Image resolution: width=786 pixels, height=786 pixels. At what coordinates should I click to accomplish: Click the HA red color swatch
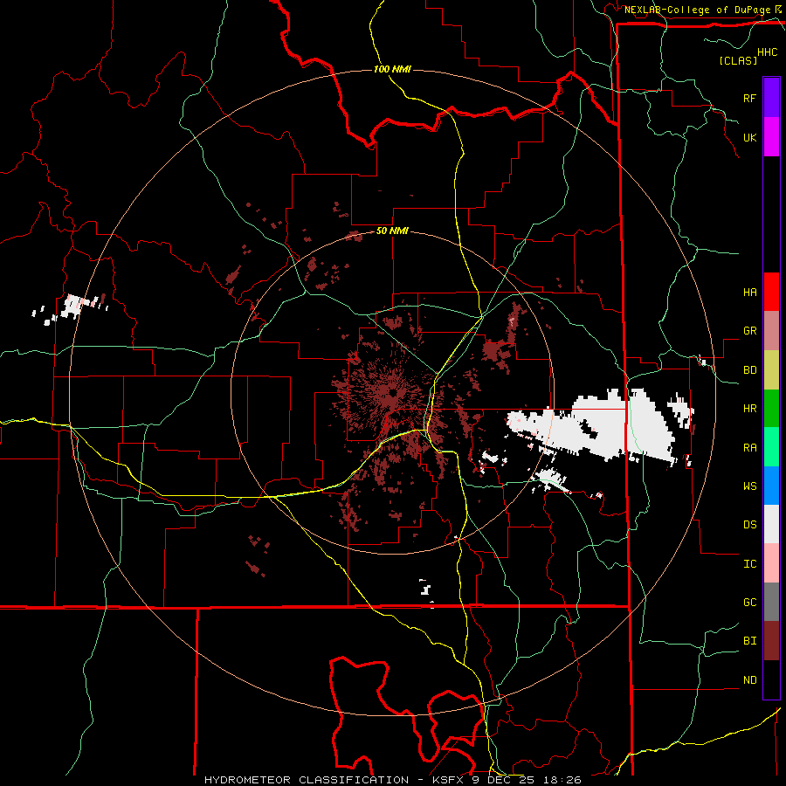tap(771, 292)
